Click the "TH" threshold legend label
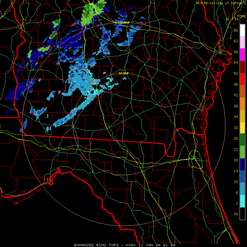Viewport: 247px width, 247px height. (236, 214)
